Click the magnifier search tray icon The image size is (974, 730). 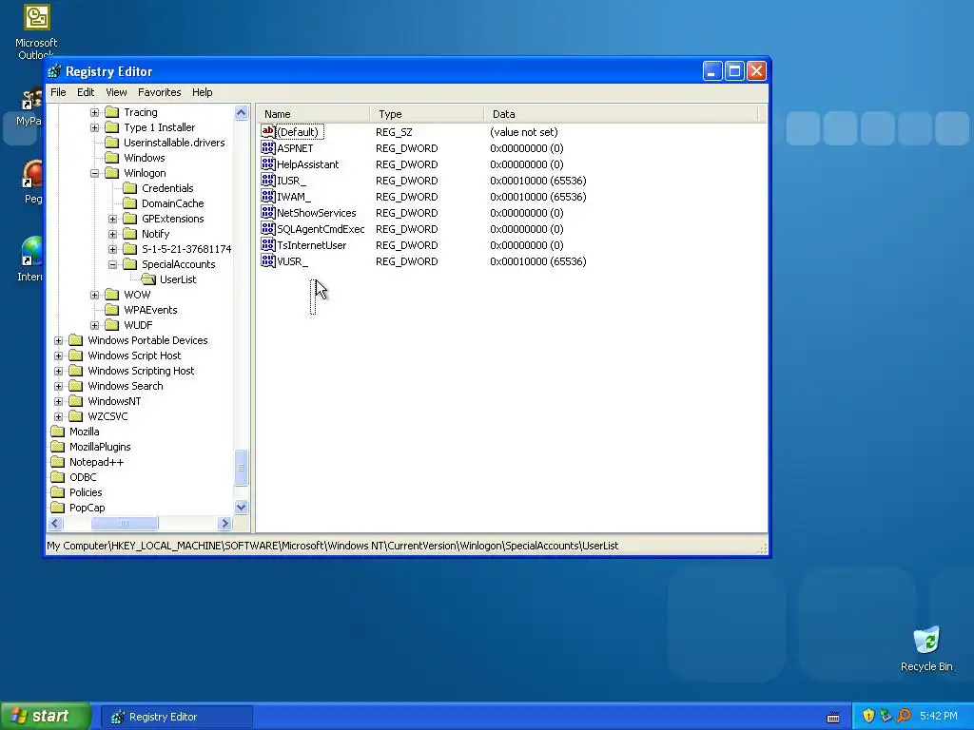(904, 716)
